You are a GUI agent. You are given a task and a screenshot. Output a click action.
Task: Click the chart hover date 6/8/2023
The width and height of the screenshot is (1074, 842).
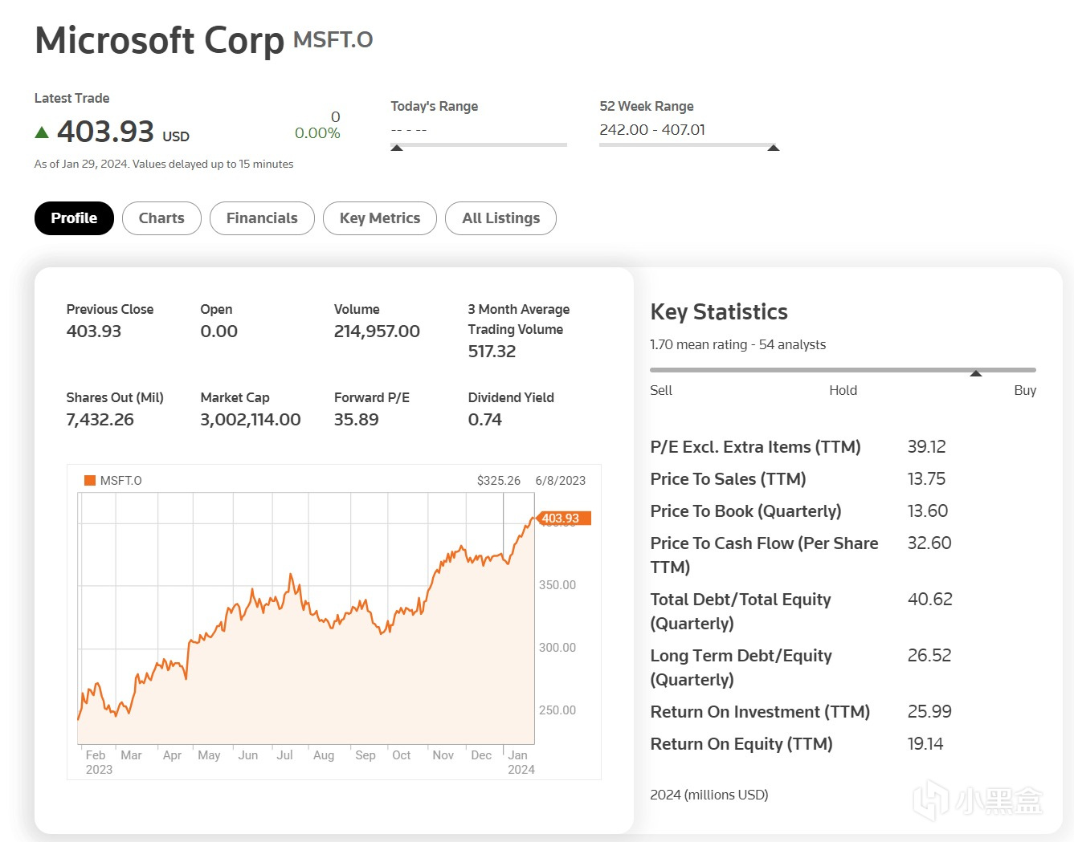pyautogui.click(x=561, y=481)
